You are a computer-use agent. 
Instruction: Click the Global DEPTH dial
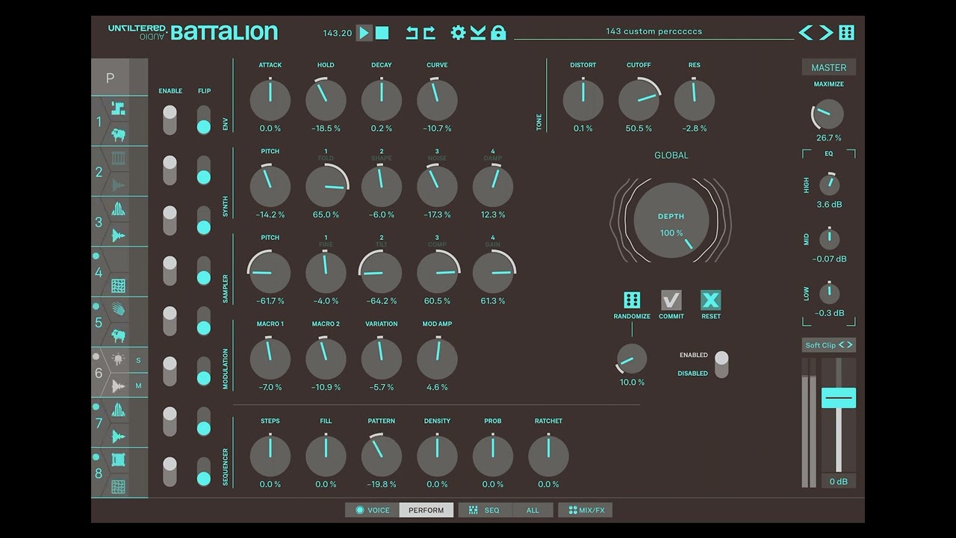(x=671, y=221)
